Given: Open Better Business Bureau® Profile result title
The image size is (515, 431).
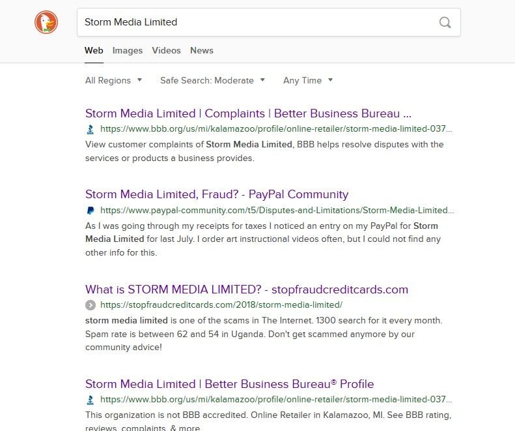Looking at the screenshot, I should (x=230, y=384).
